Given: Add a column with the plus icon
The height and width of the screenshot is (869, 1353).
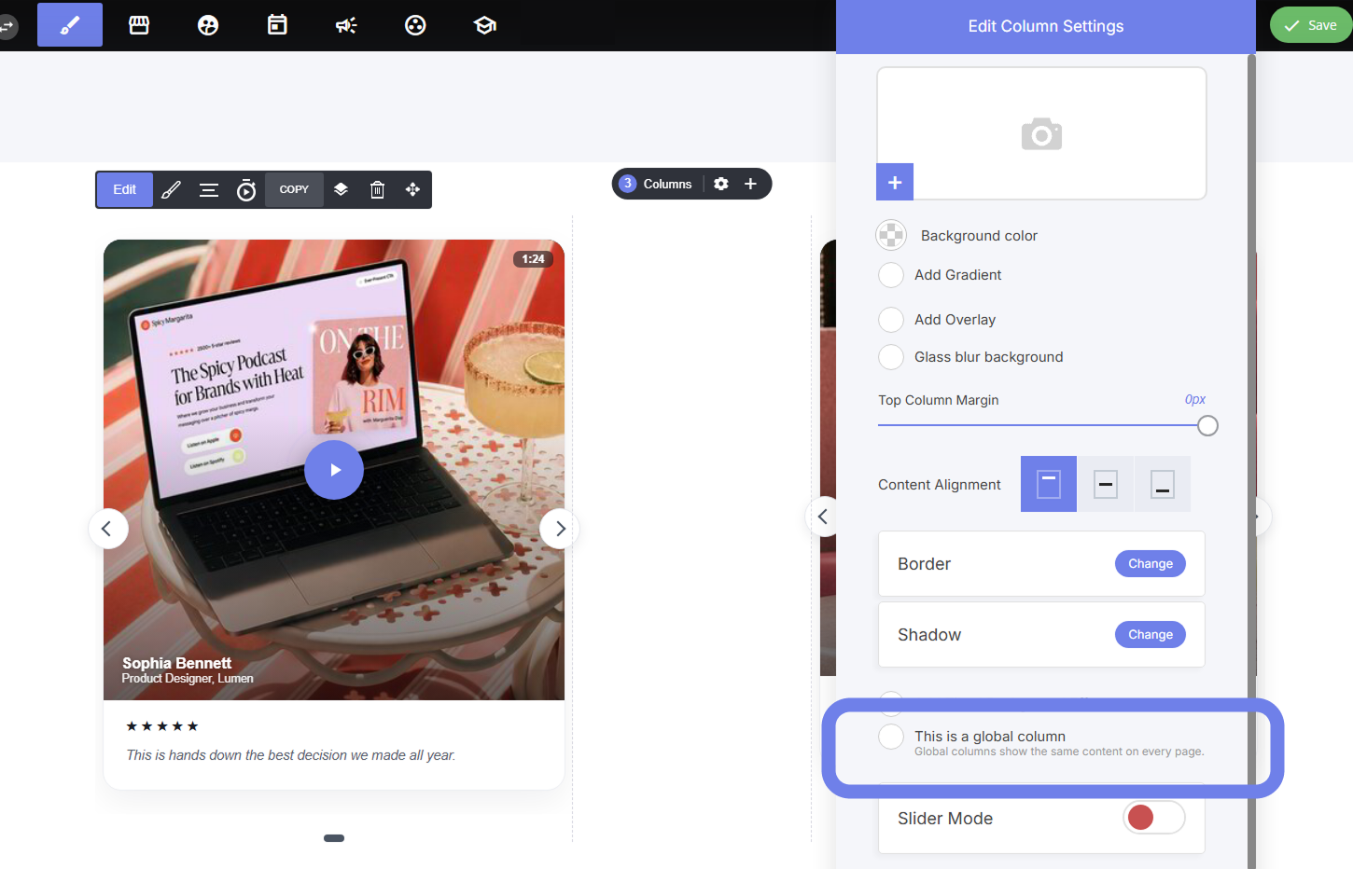Looking at the screenshot, I should [750, 184].
